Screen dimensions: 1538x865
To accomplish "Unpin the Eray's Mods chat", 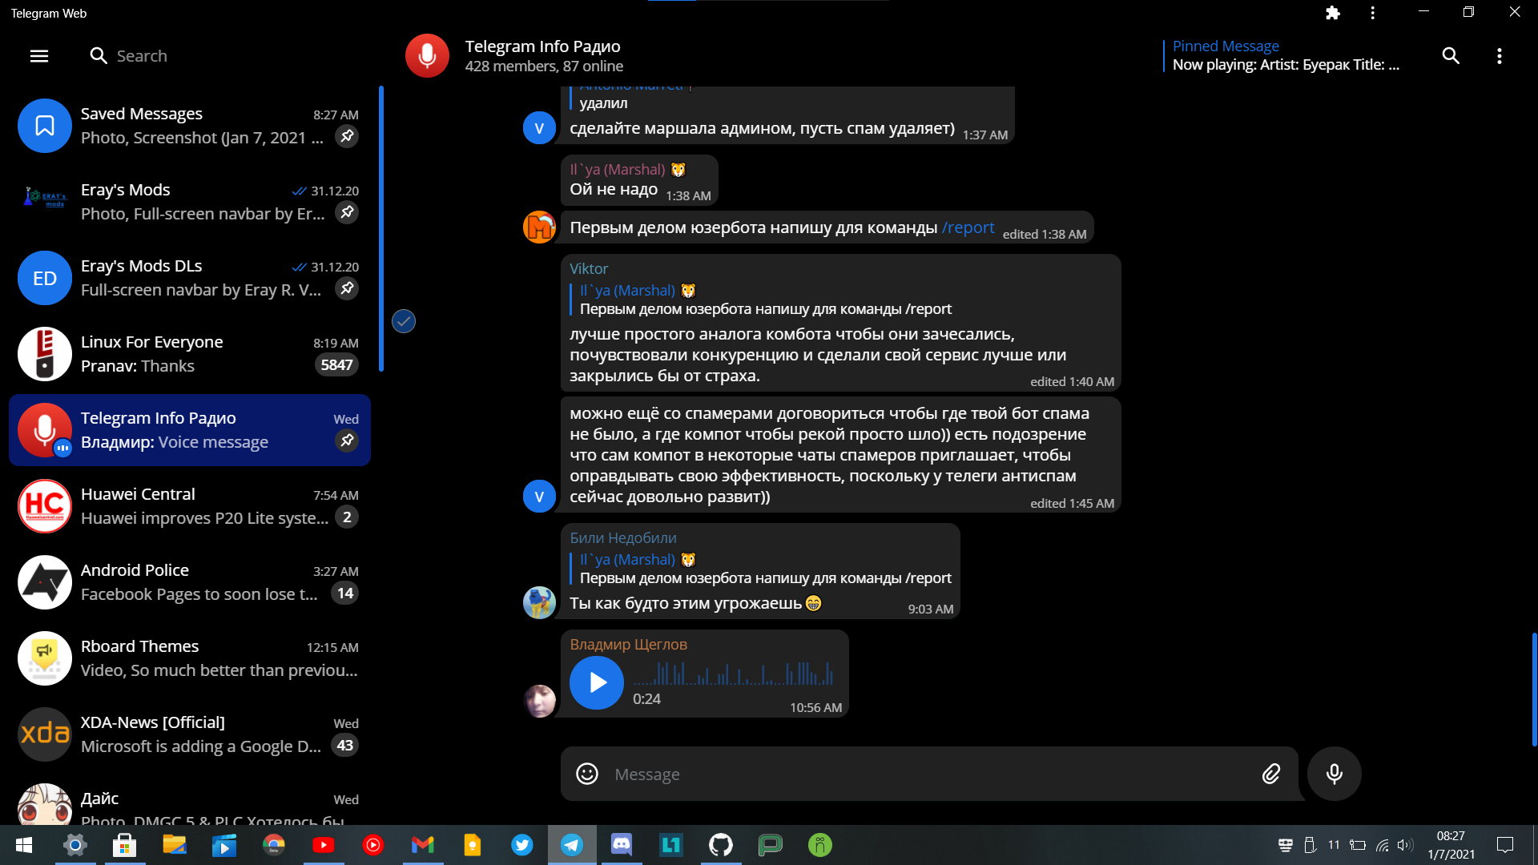I will tap(347, 212).
